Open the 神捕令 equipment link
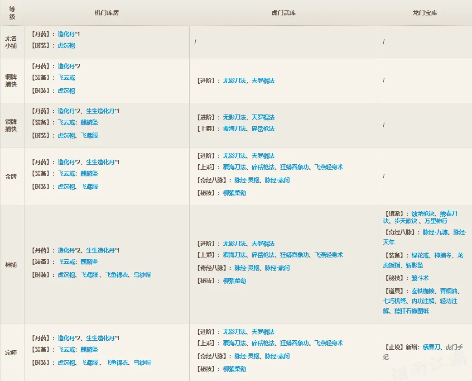472x381 pixels. [443, 256]
